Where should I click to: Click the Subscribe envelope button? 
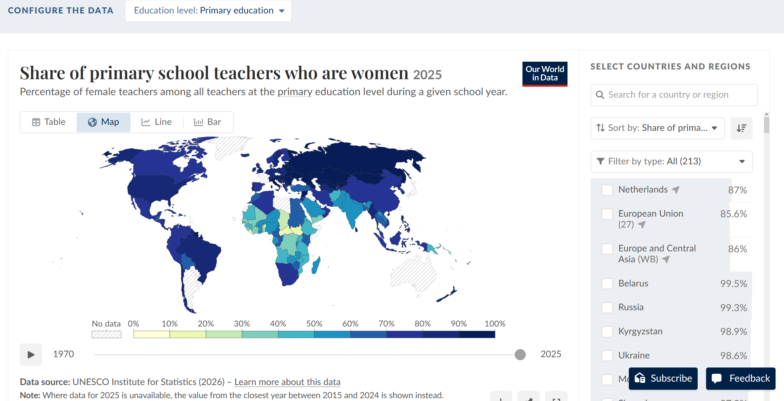[x=663, y=378]
